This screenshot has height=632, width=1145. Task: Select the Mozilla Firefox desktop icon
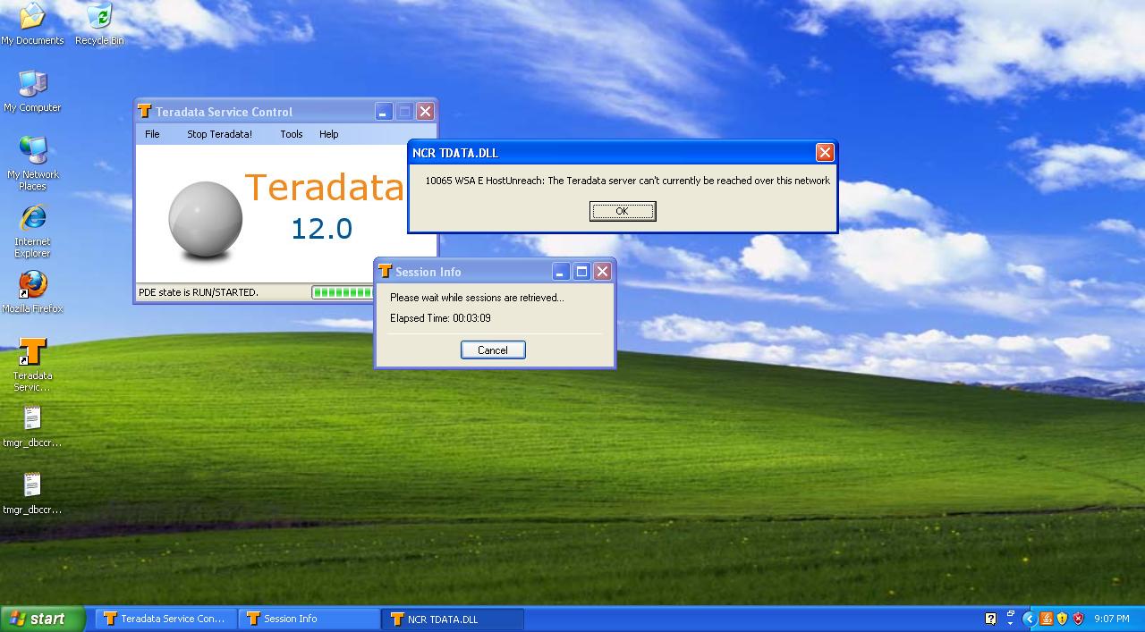point(32,291)
